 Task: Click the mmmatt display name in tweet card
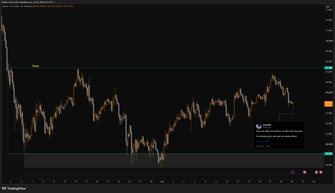[x=267, y=125]
